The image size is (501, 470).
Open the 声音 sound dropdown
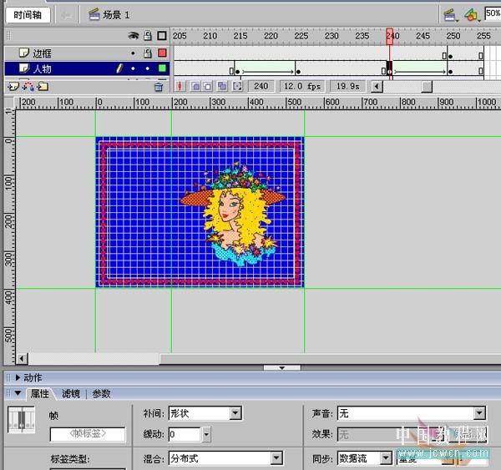click(479, 413)
